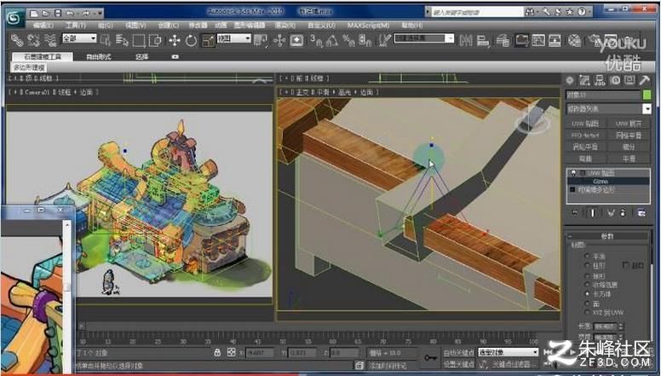Select the 平面 mapping radio button
661x376 pixels.
(586, 256)
